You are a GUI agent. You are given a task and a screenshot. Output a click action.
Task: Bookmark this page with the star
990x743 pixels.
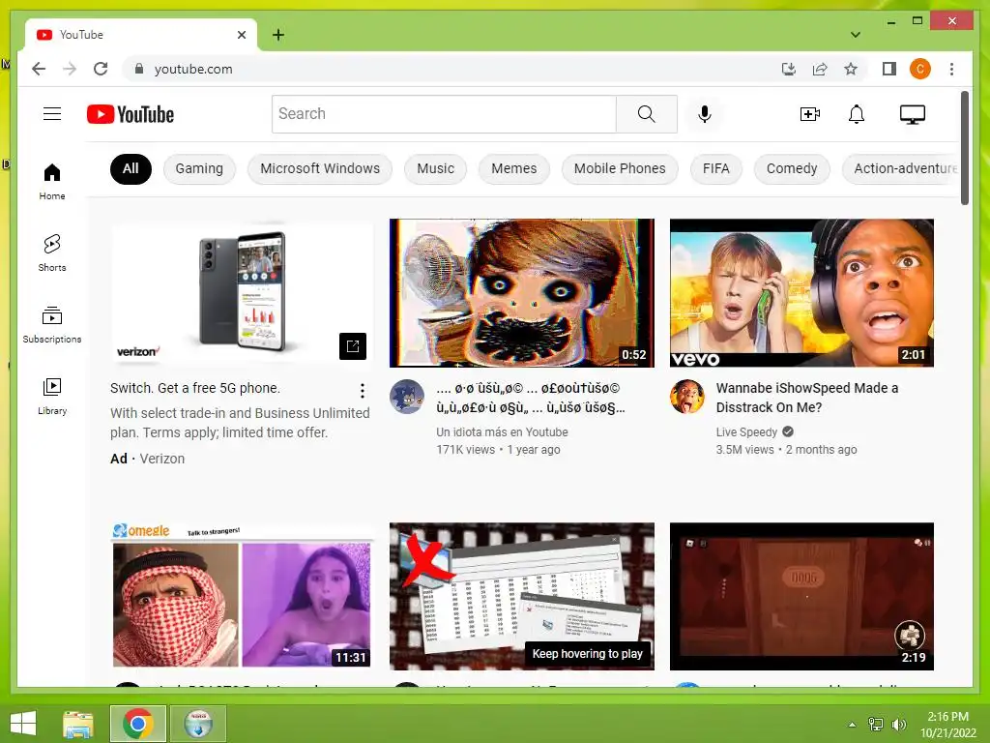[x=851, y=69]
